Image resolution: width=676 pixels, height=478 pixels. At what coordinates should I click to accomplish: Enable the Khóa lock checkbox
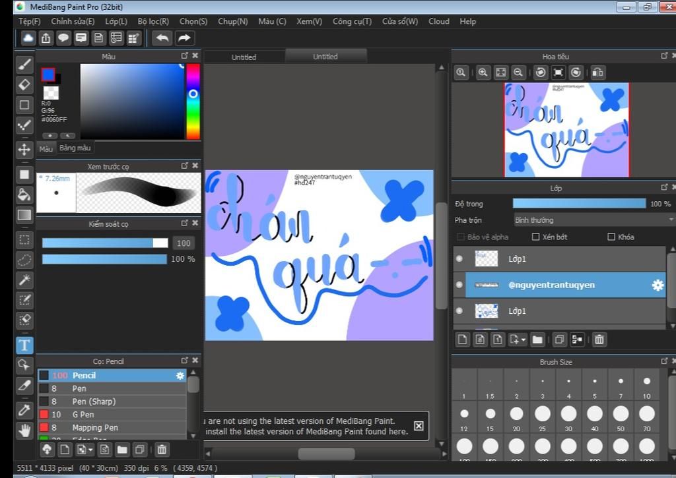pos(611,237)
